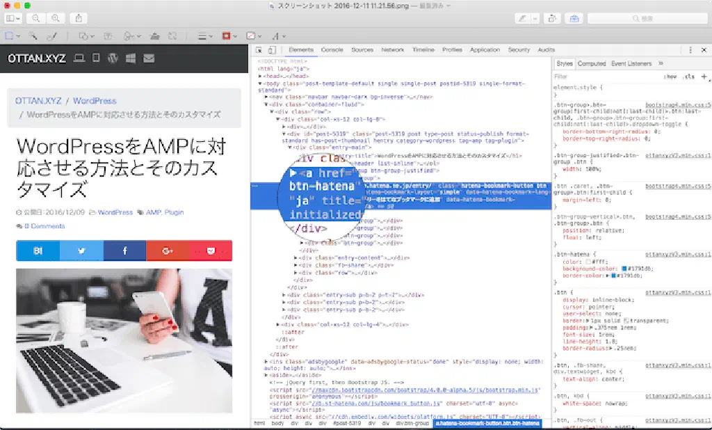Pick the Text annotation tool
Screen dimensions: 712x430
point(108,35)
